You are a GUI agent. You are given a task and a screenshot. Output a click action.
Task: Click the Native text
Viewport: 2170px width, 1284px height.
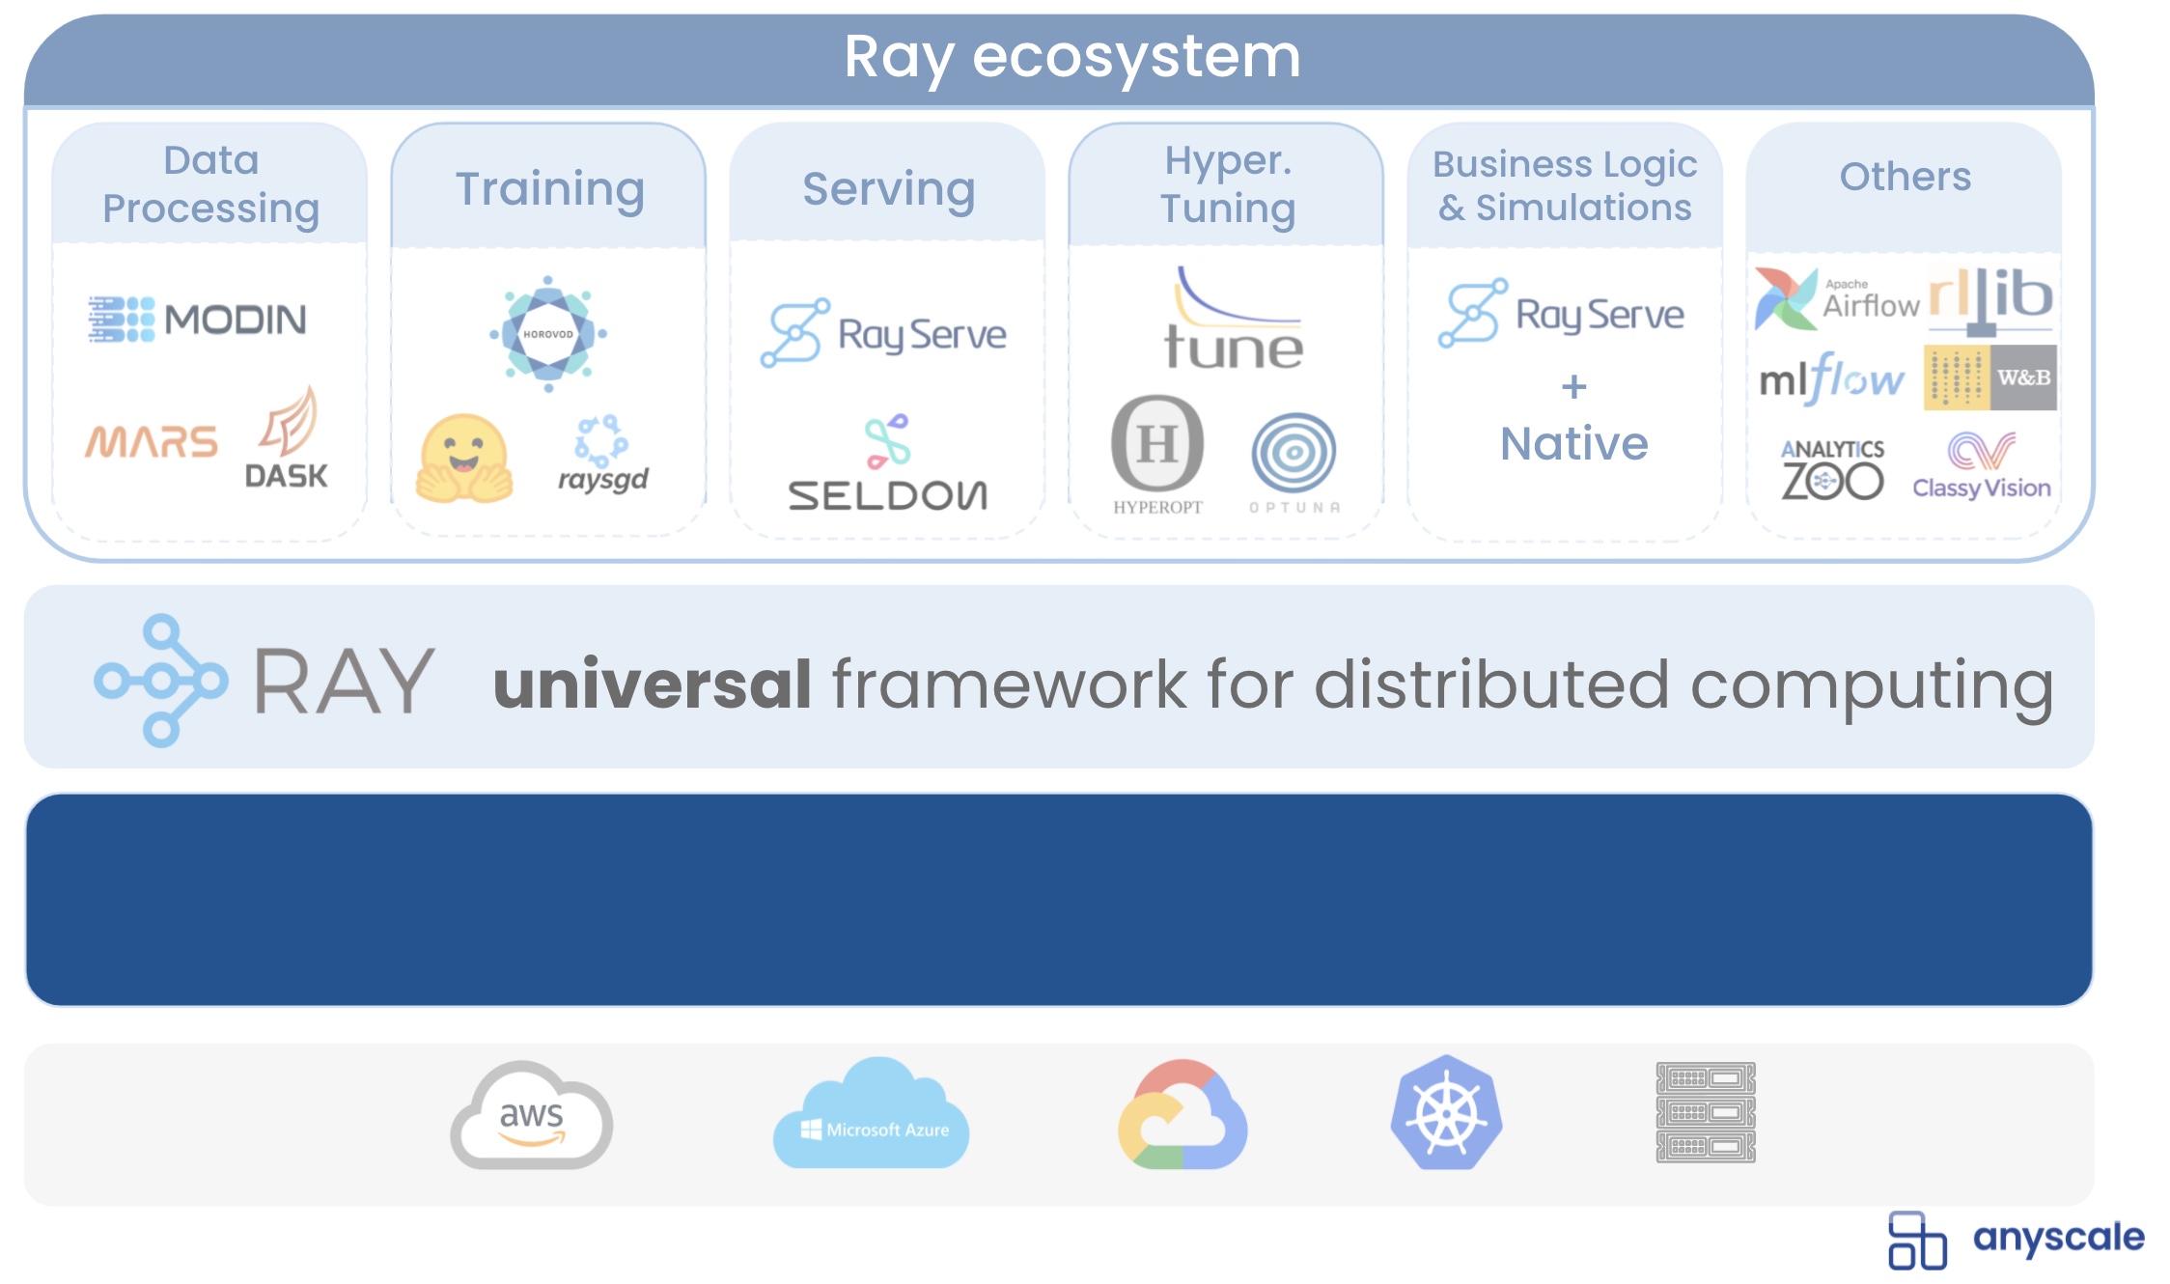click(1574, 443)
